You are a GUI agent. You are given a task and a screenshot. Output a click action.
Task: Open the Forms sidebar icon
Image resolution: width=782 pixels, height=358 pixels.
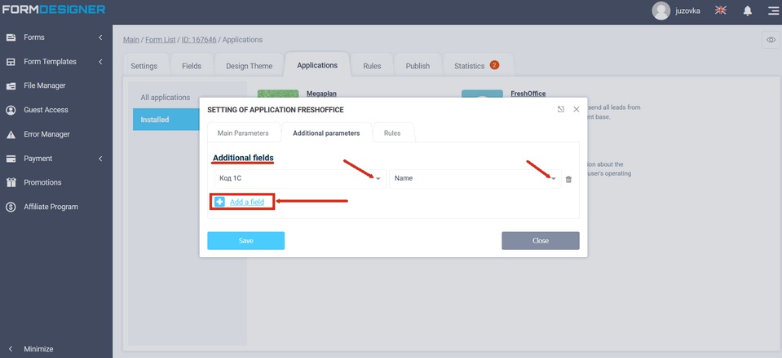tap(11, 37)
